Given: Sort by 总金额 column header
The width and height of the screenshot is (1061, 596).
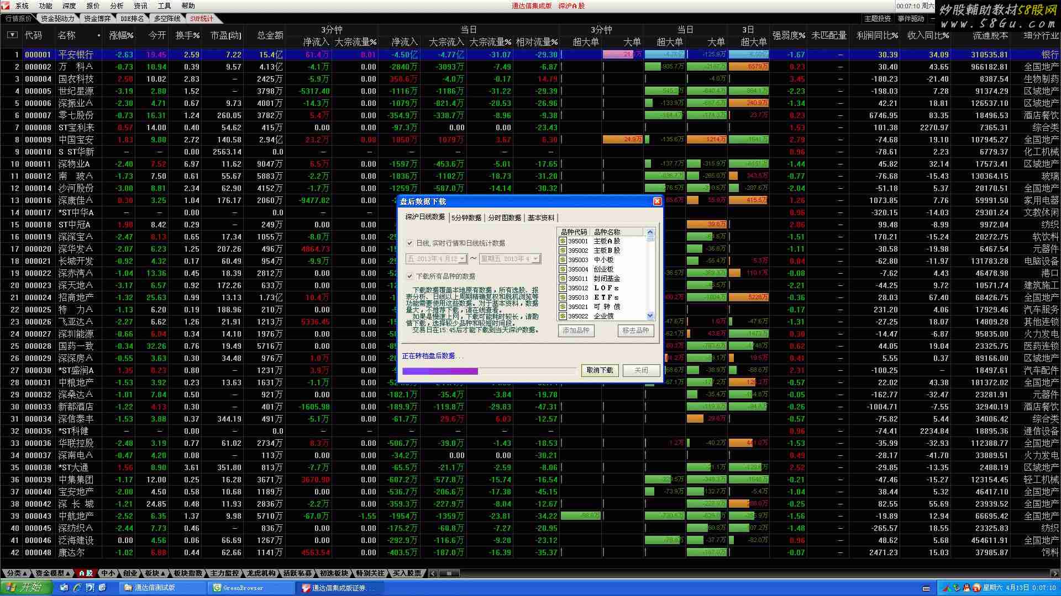Looking at the screenshot, I should [270, 35].
